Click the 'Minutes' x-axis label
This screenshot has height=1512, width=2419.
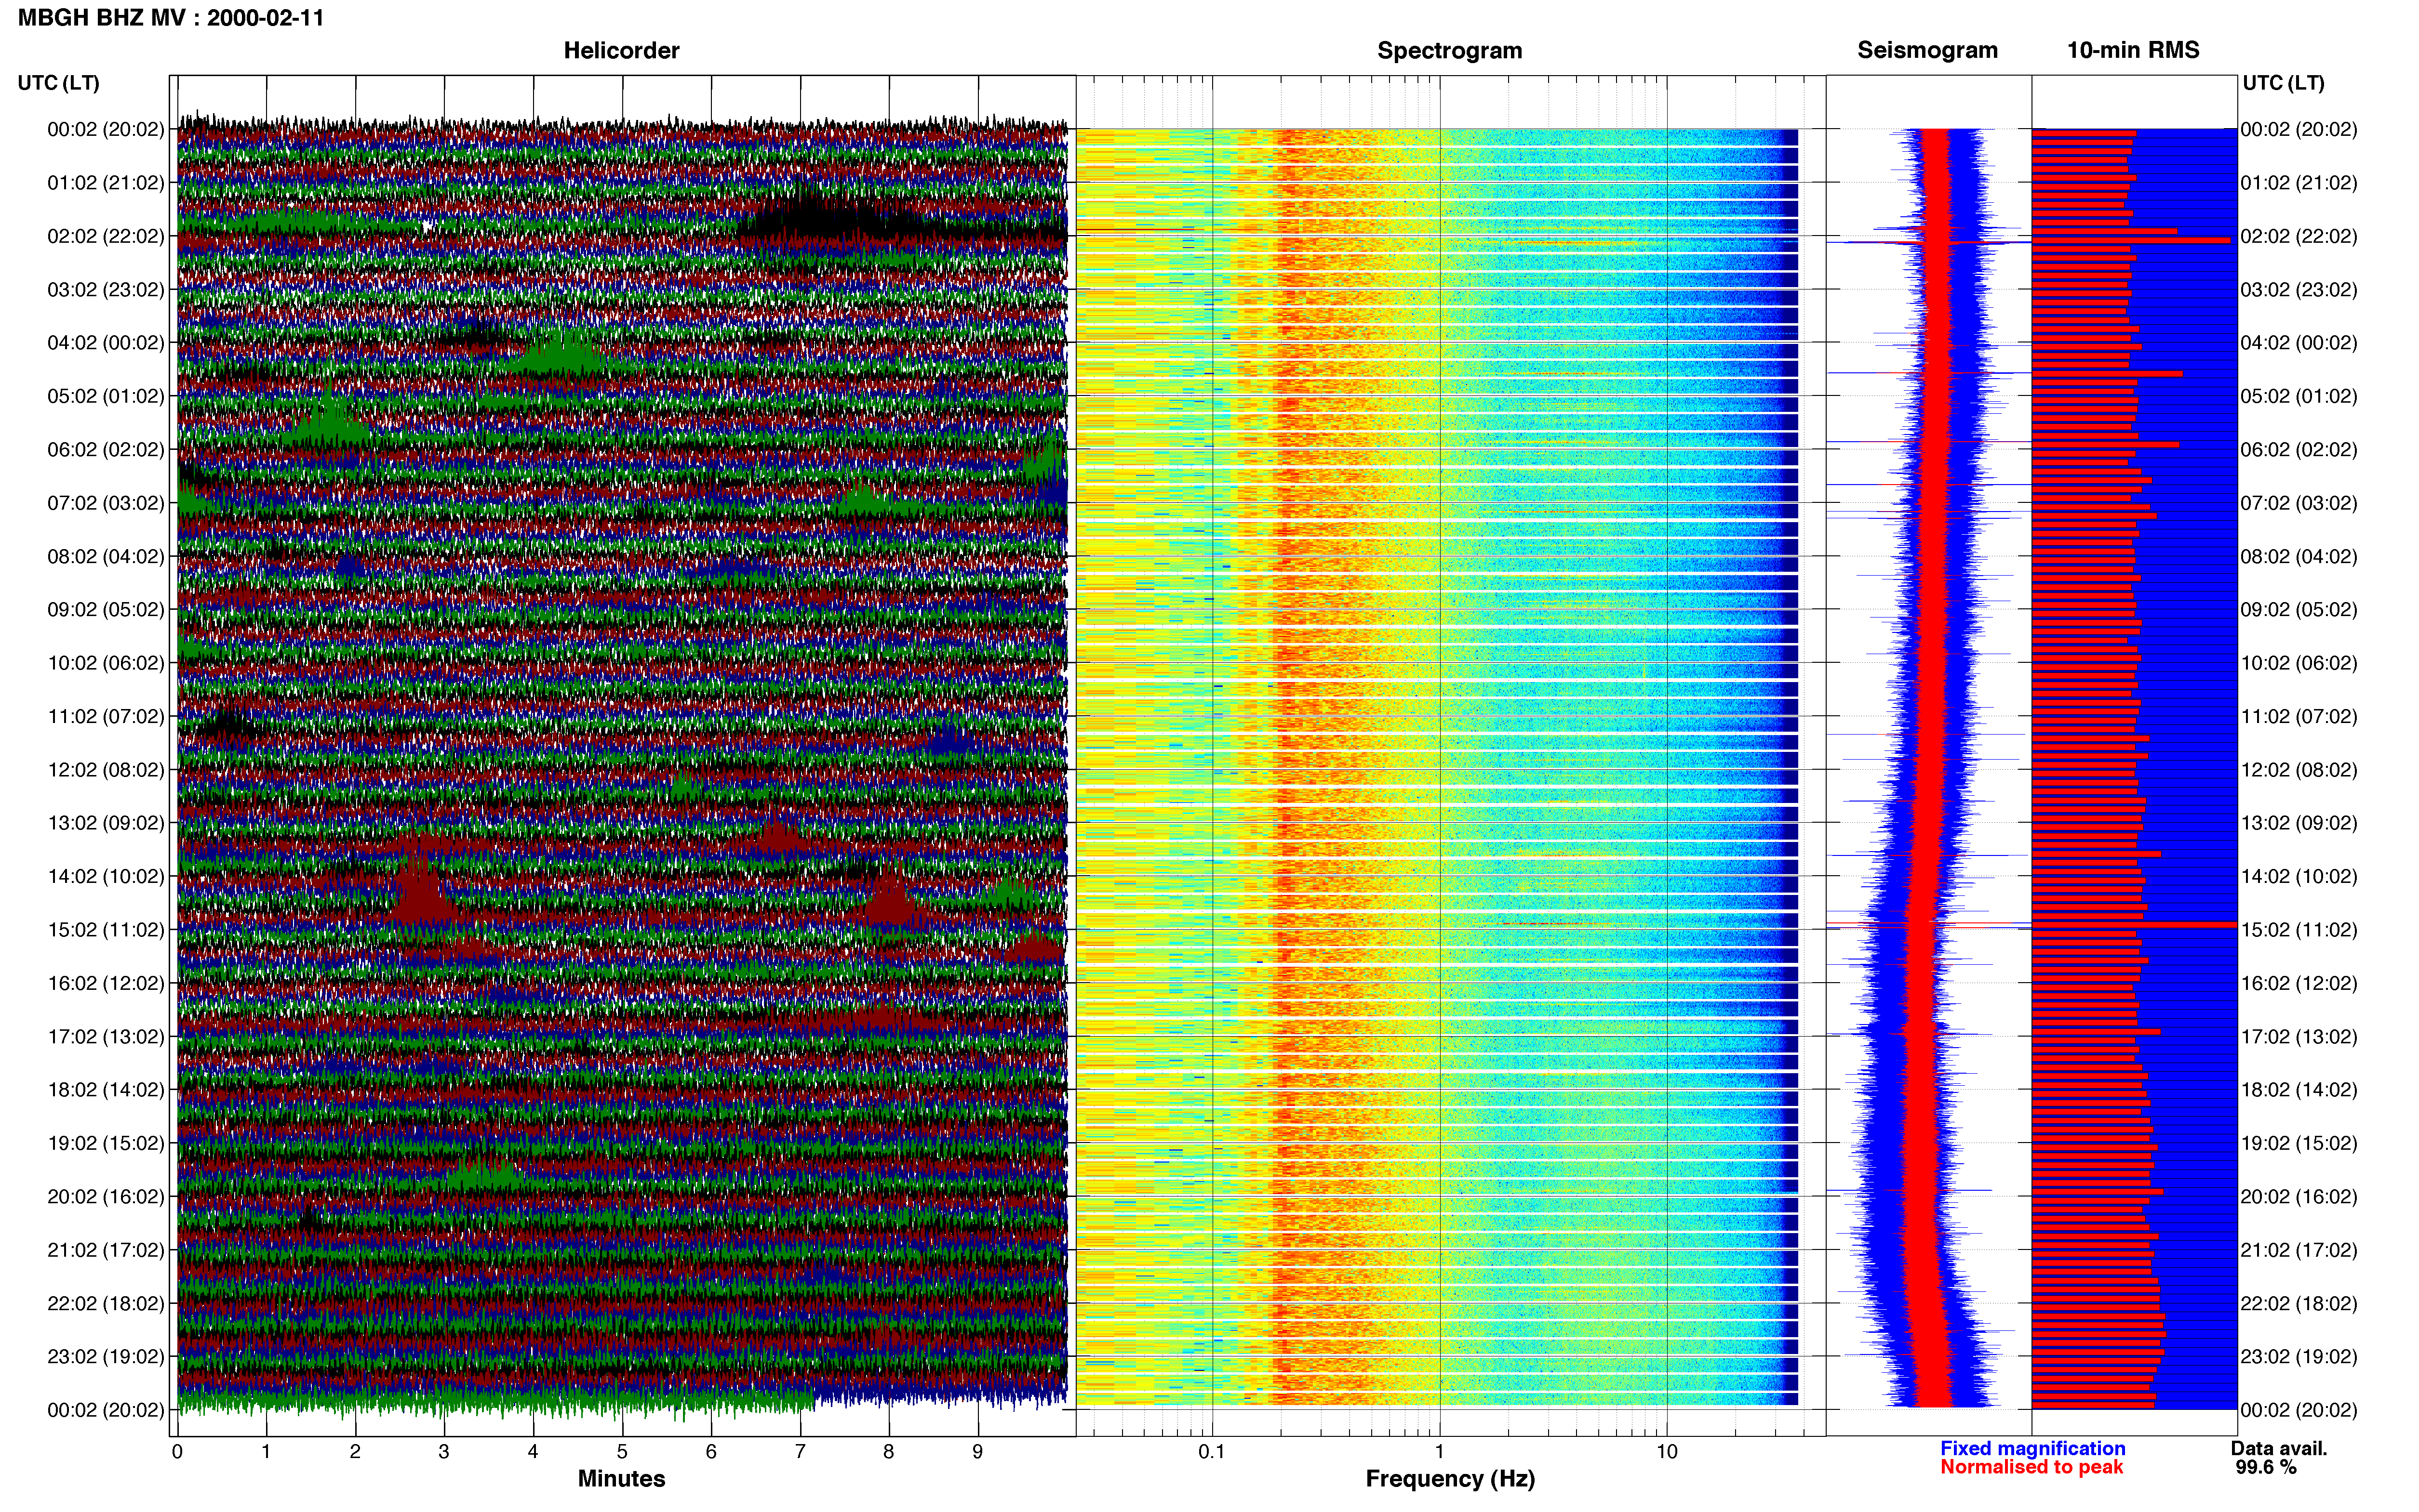pyautogui.click(x=621, y=1479)
